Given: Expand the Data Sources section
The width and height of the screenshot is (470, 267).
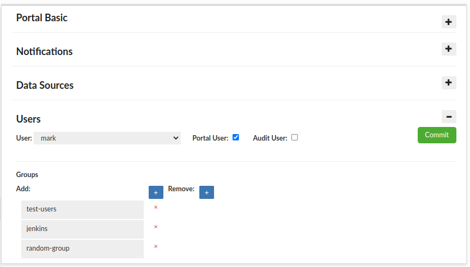Looking at the screenshot, I should 448,83.
